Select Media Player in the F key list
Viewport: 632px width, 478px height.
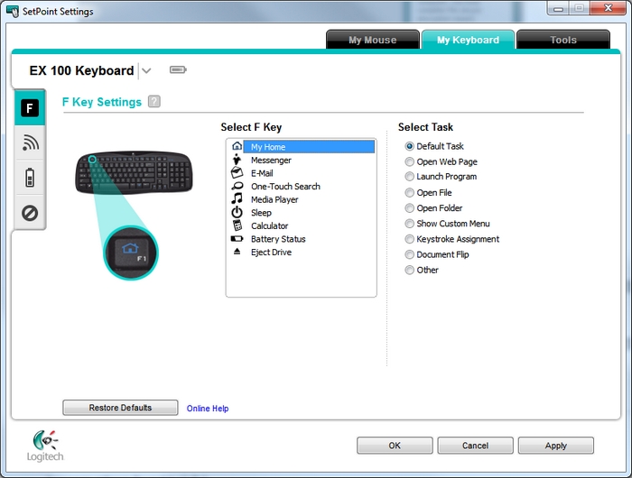274,199
